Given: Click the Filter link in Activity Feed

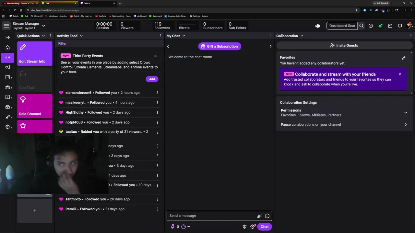Looking at the screenshot, I should click(x=63, y=43).
